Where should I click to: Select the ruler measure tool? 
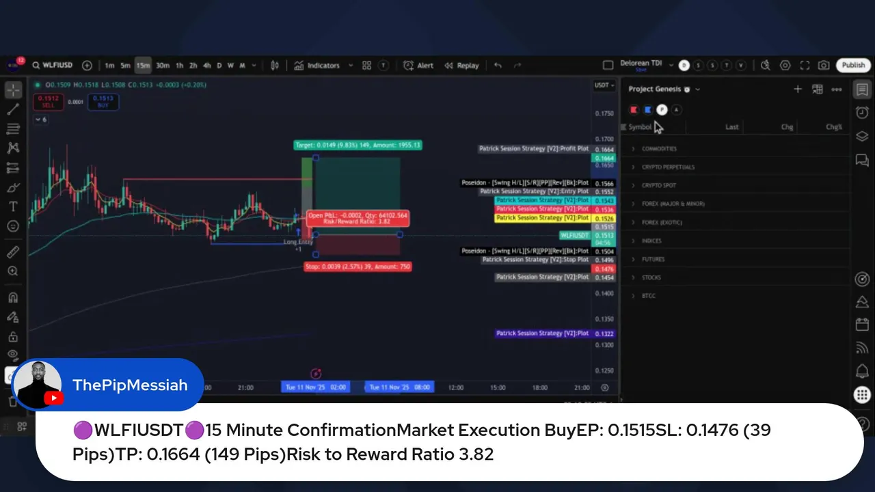tap(13, 251)
